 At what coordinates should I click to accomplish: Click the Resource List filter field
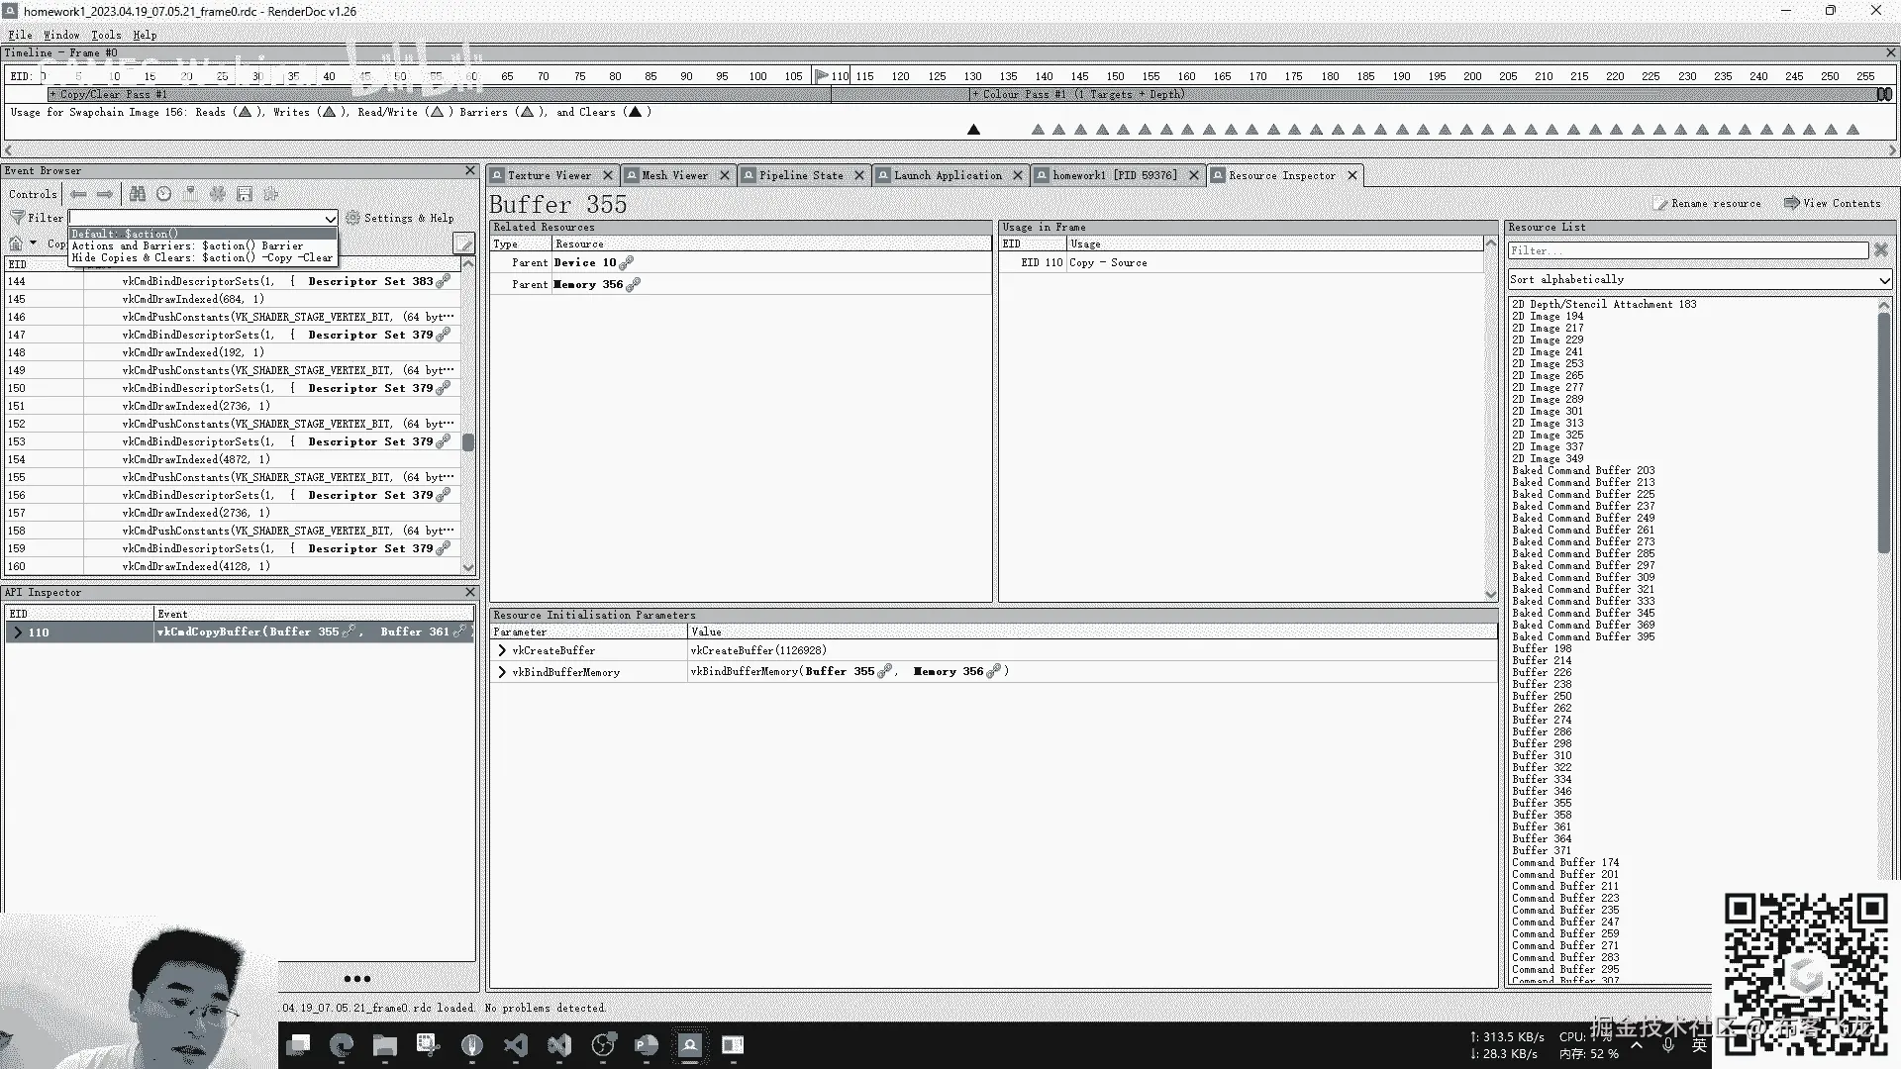(x=1687, y=251)
